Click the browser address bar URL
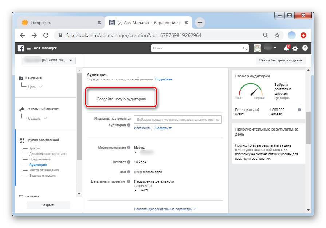Image resolution: width=326 pixels, height=228 pixels. [134, 35]
